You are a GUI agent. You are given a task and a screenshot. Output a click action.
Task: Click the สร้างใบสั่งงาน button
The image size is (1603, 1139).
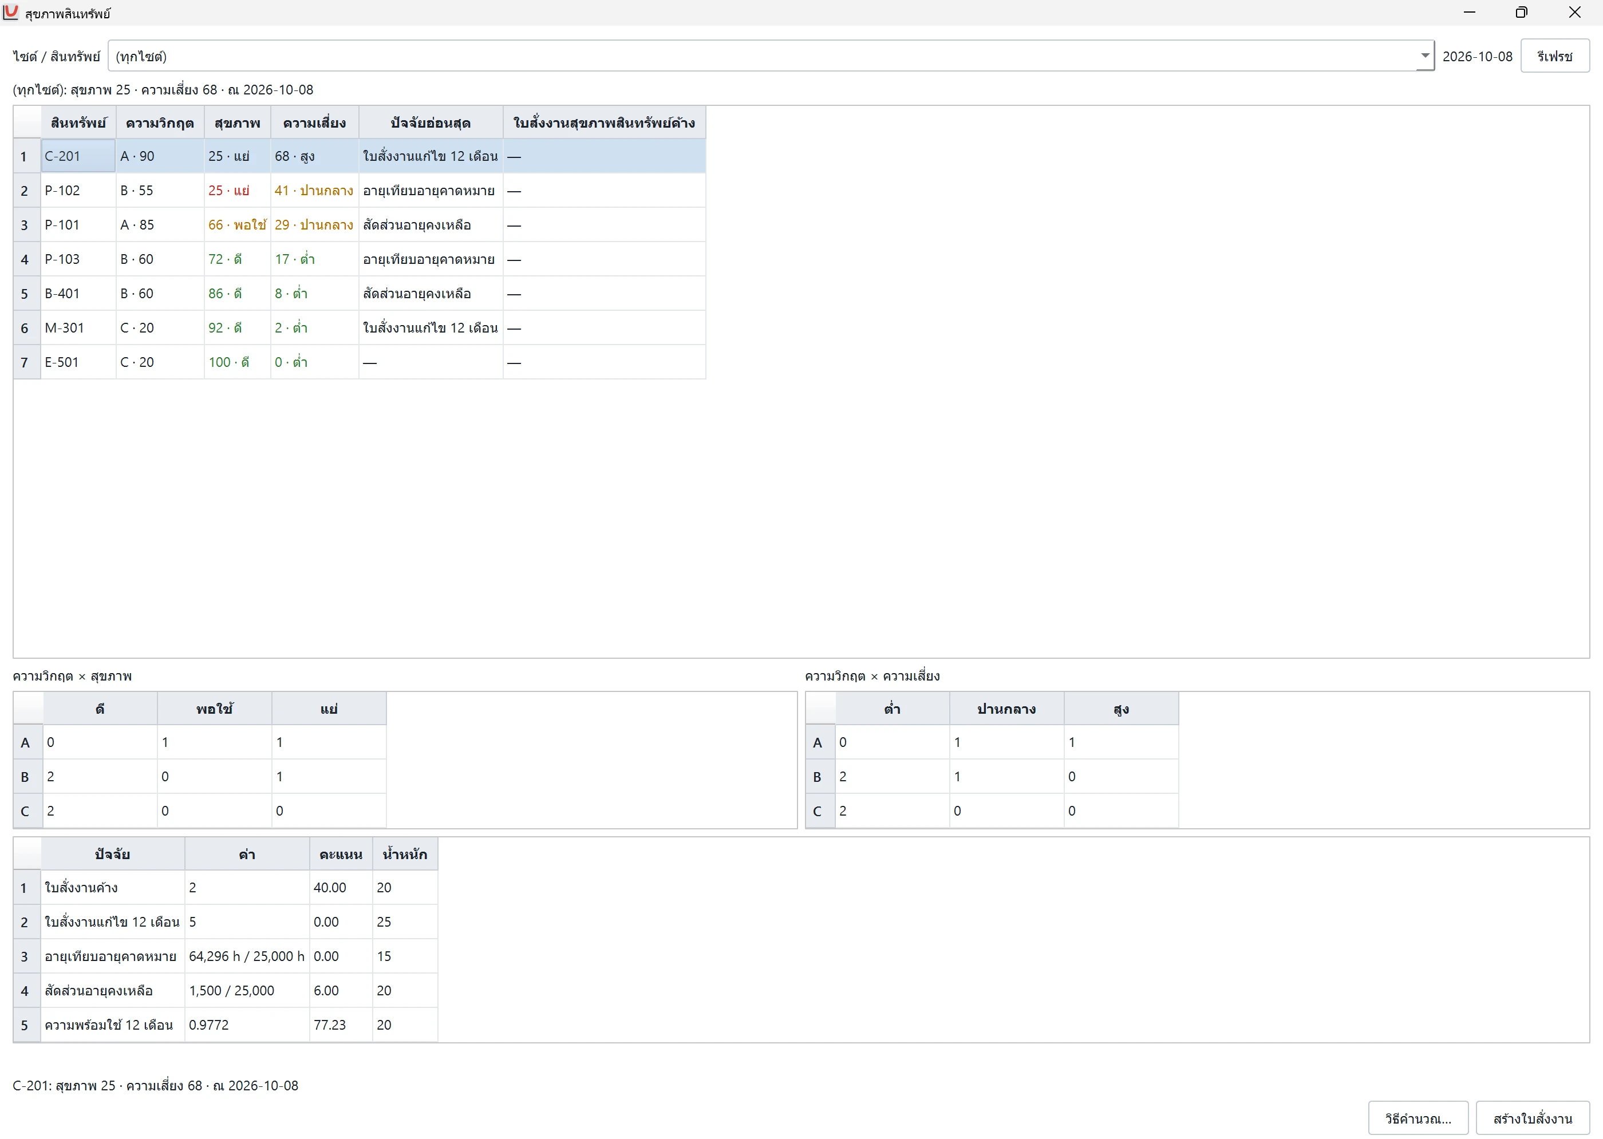[1533, 1118]
